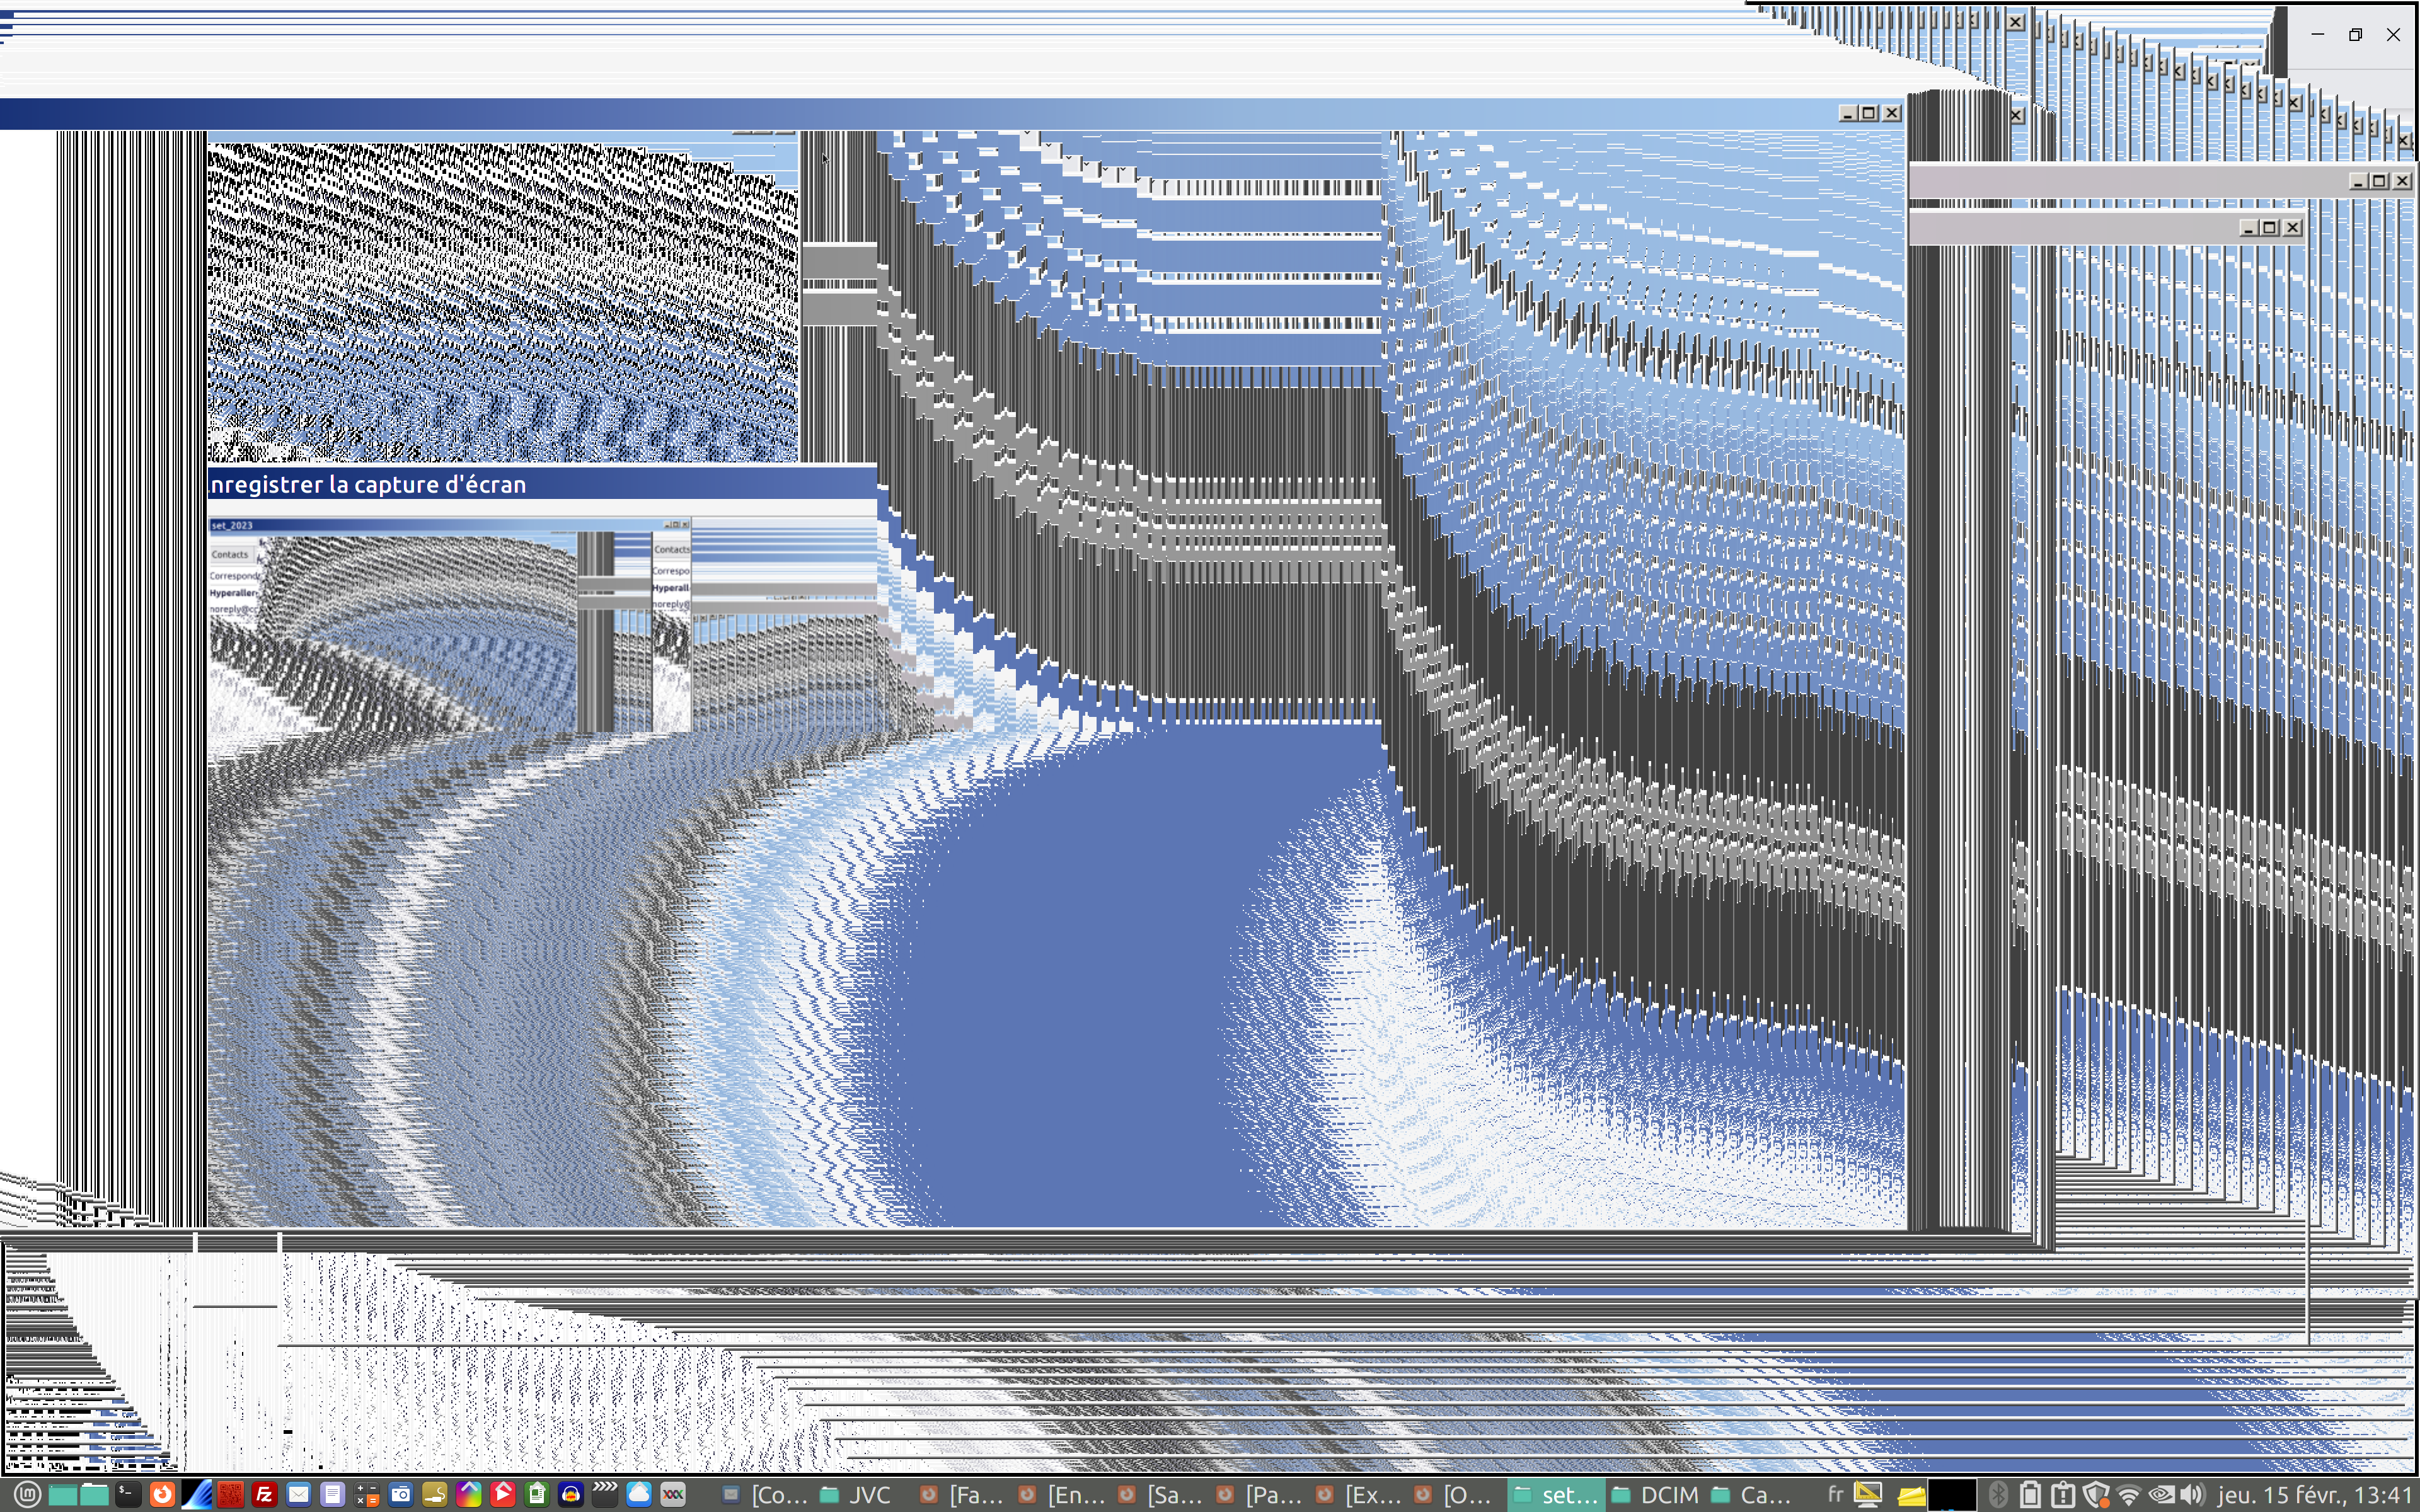2420x1512 pixels.
Task: Open the security shield update tray icon
Action: [2097, 1495]
